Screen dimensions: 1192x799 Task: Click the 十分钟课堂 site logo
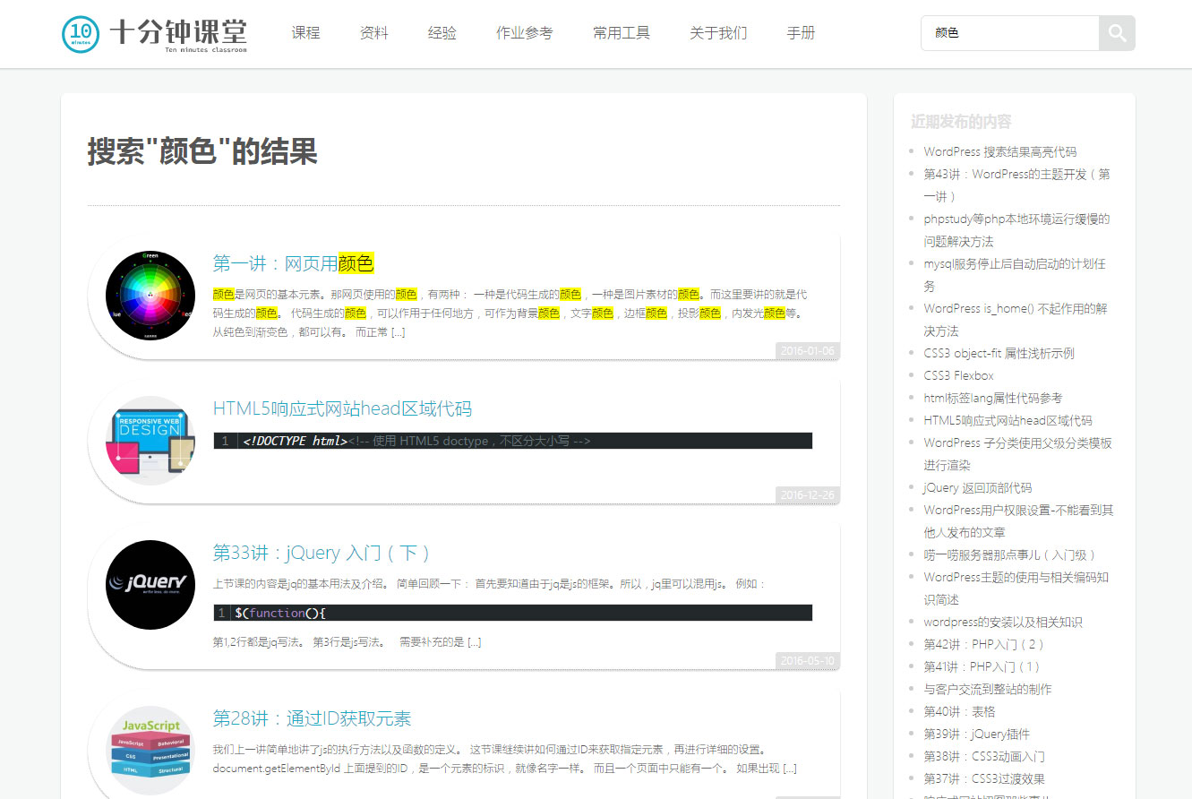155,34
